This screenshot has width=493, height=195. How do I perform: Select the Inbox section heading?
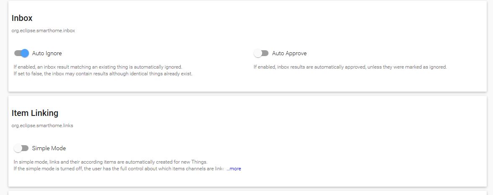tap(22, 18)
